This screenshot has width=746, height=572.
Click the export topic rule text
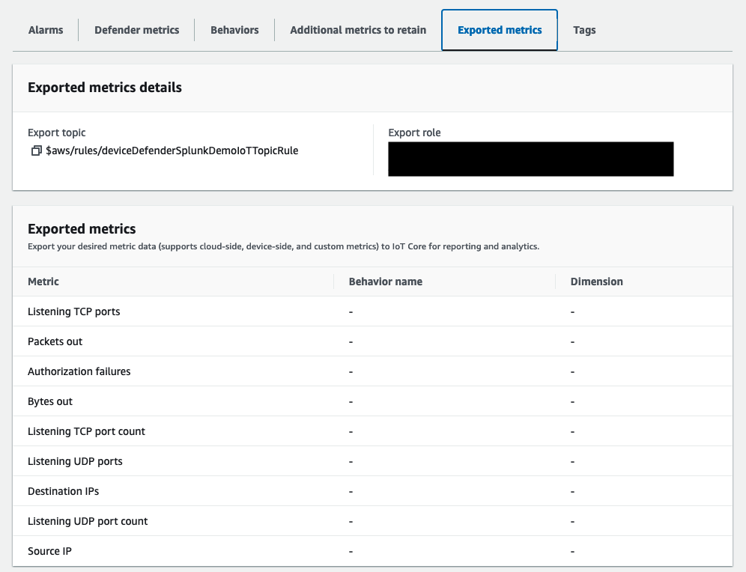pyautogui.click(x=172, y=150)
